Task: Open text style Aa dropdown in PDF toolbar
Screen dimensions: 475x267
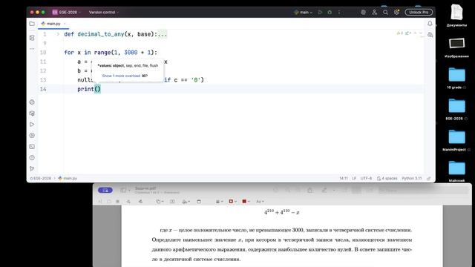Action: click(x=260, y=201)
